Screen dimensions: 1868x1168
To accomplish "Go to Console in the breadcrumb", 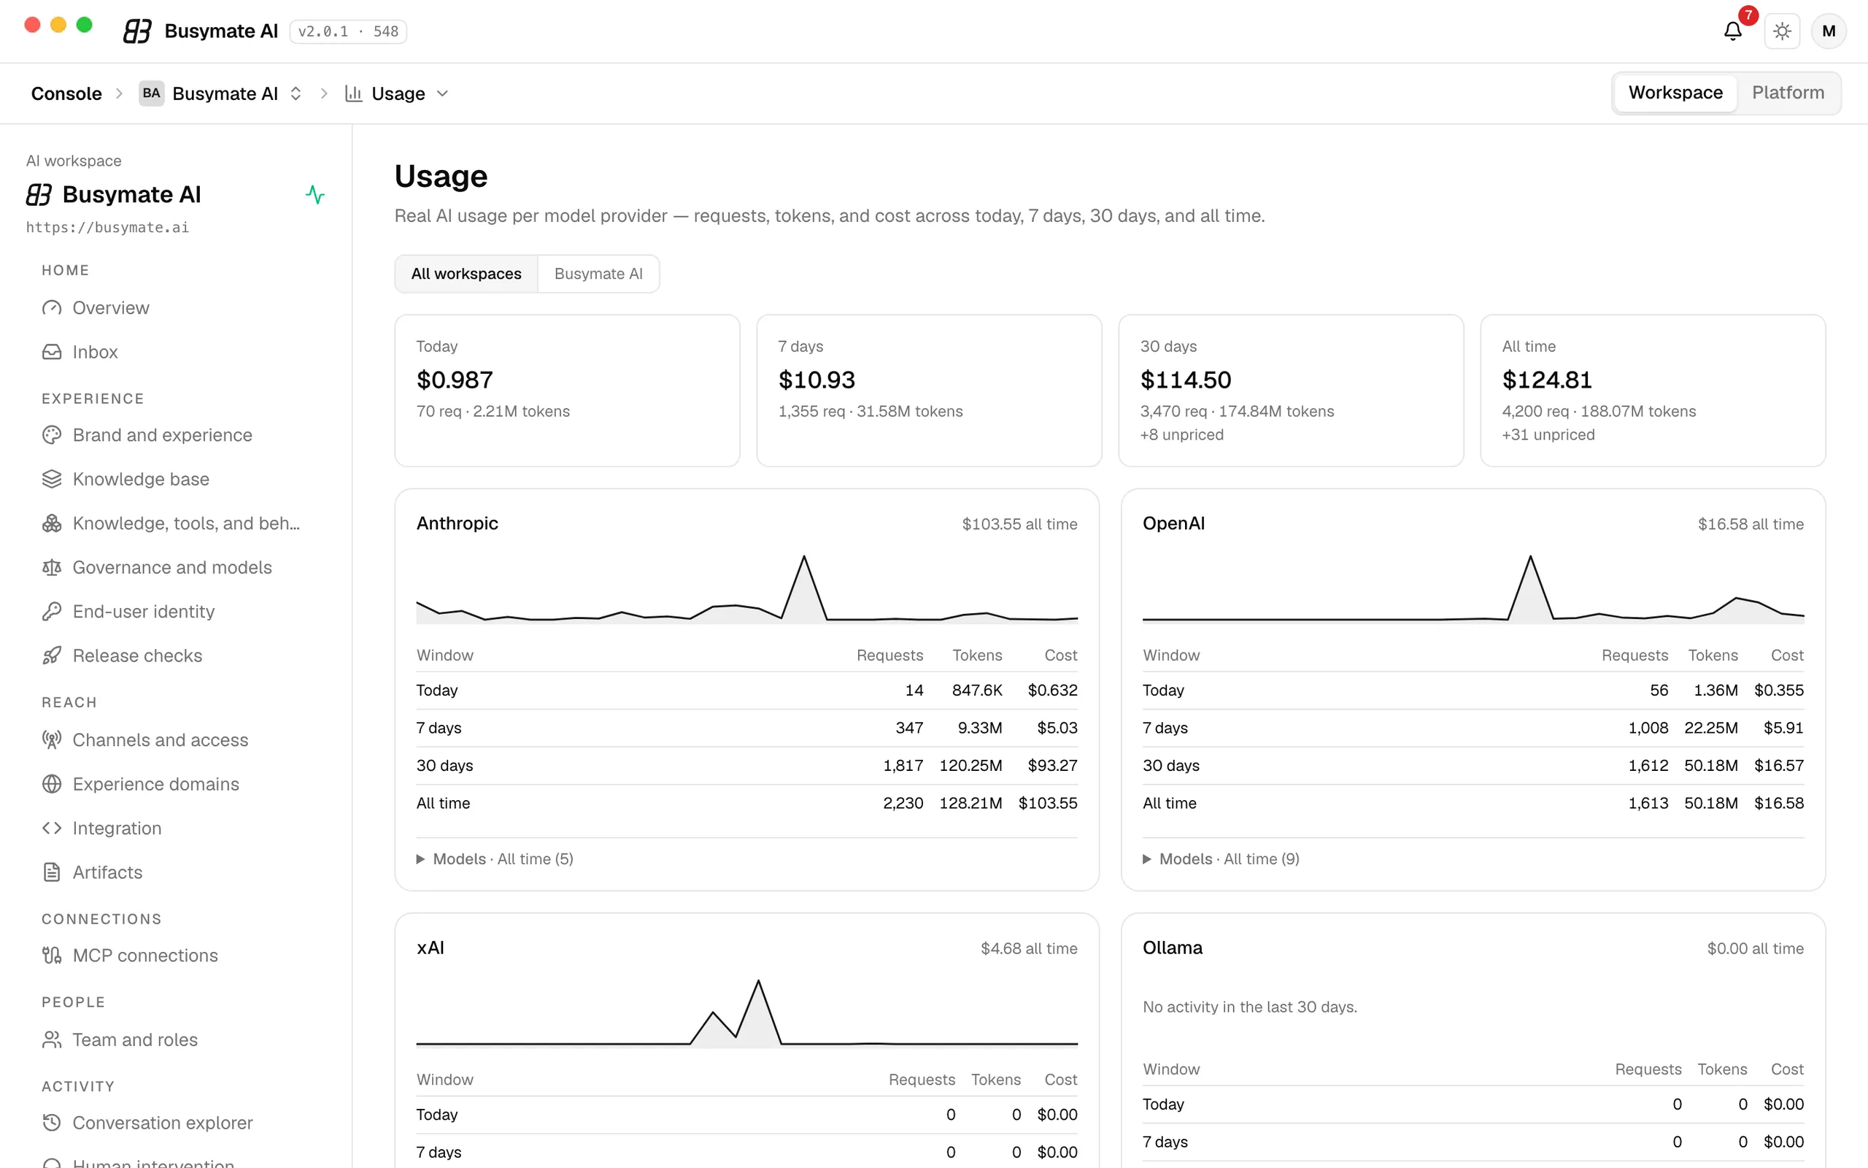I will tap(66, 93).
